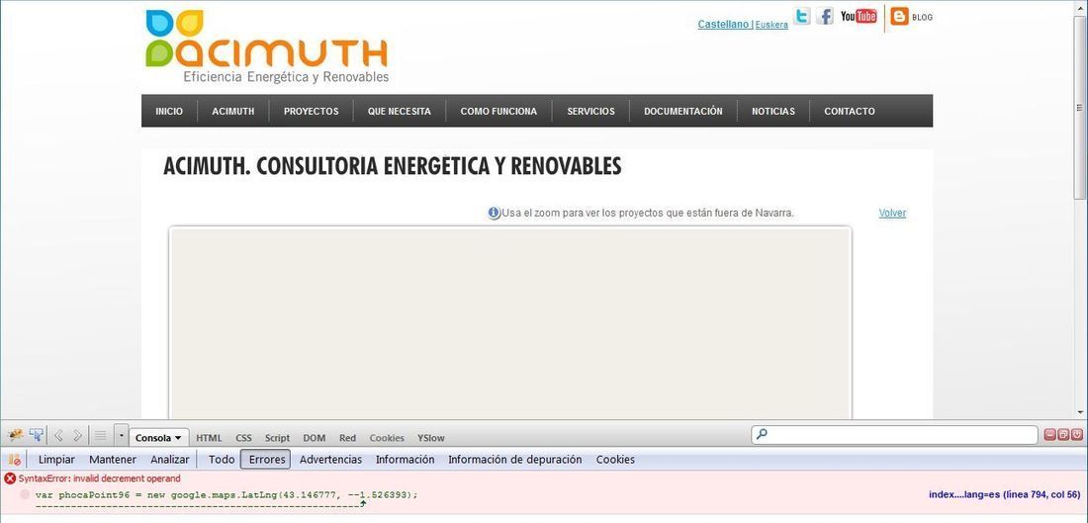
Task: Minimize the Firebug panel
Action: point(1049,435)
